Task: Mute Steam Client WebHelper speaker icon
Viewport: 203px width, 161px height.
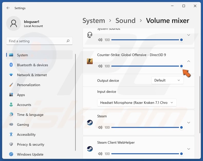Action: [x=100, y=154]
